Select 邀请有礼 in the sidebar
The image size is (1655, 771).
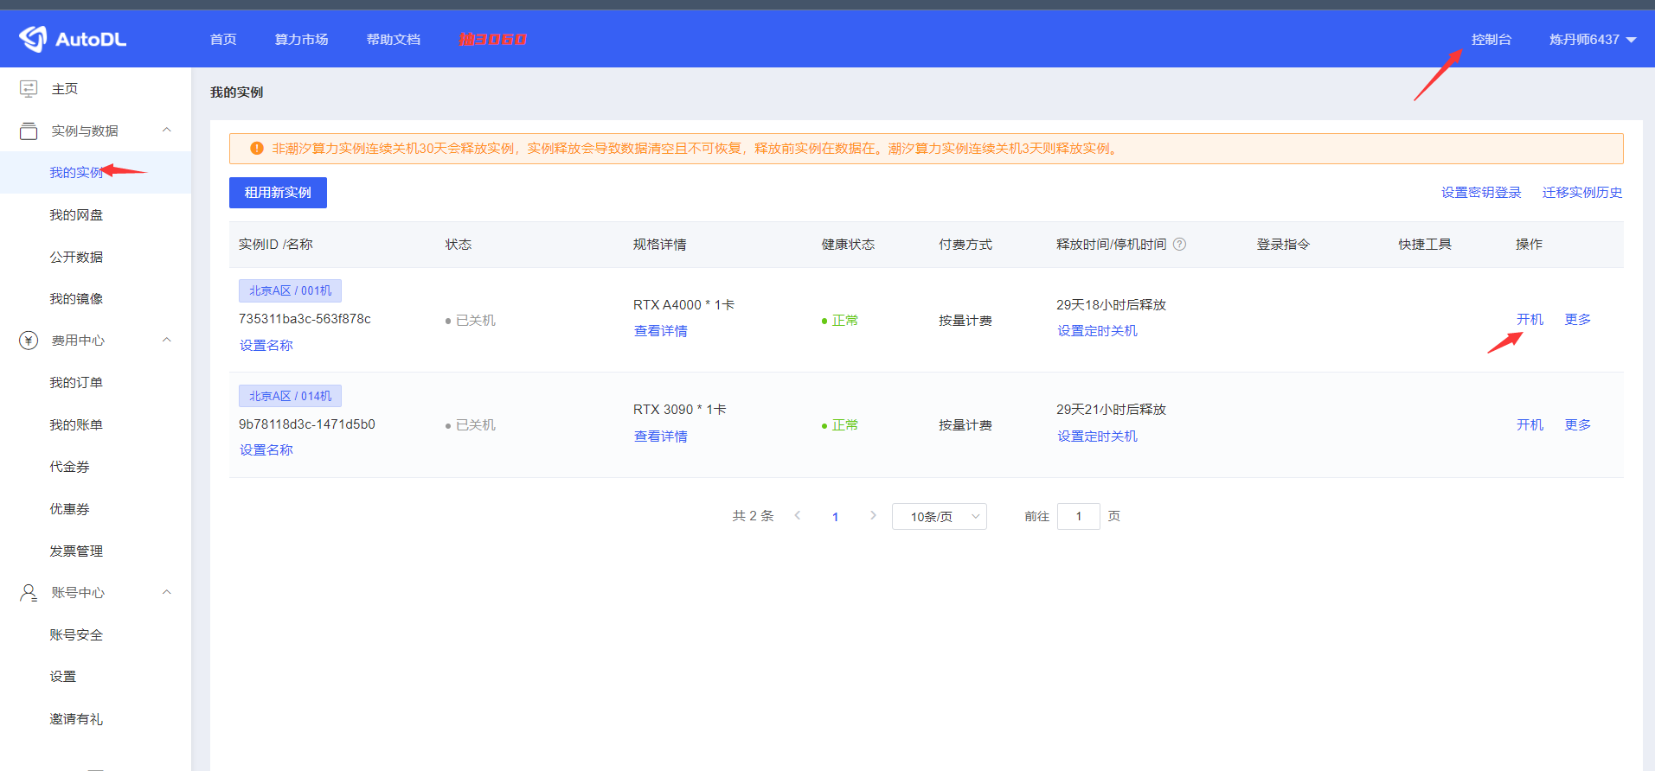(76, 719)
